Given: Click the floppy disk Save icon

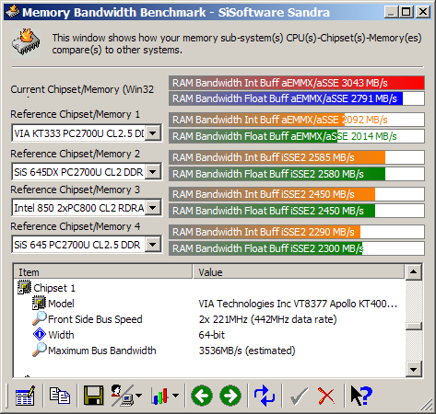Looking at the screenshot, I should point(93,396).
